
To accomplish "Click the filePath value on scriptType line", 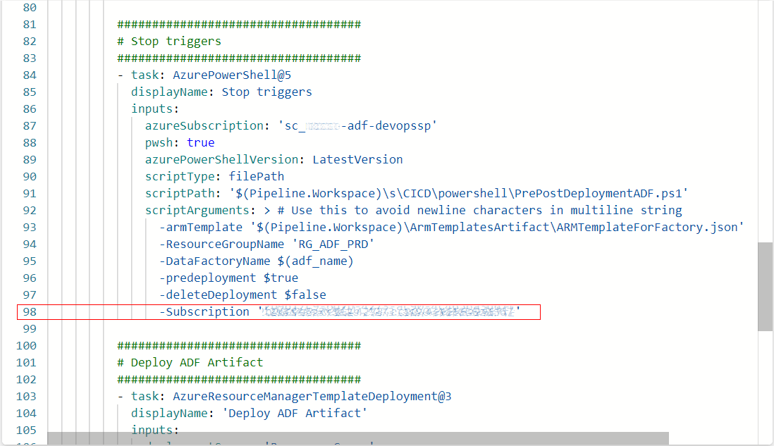I will [x=255, y=176].
